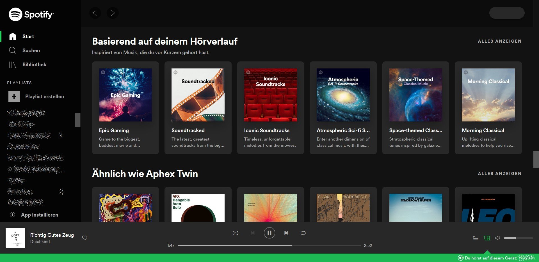Select Bibliothek in the sidebar

click(34, 65)
